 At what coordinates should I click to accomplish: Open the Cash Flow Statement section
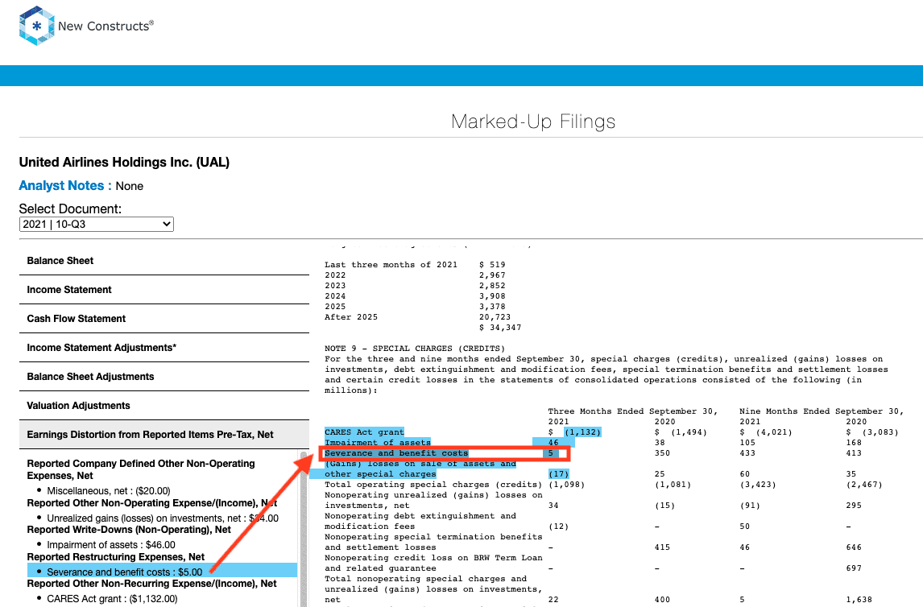point(164,318)
